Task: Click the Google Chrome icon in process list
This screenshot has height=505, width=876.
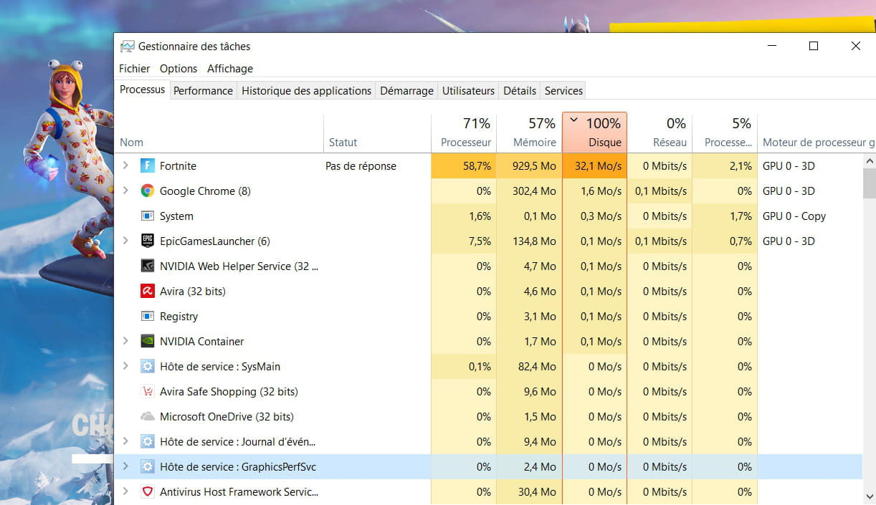Action: (148, 191)
